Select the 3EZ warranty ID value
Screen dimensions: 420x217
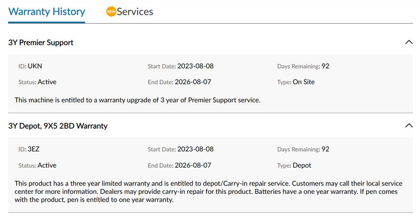point(34,149)
